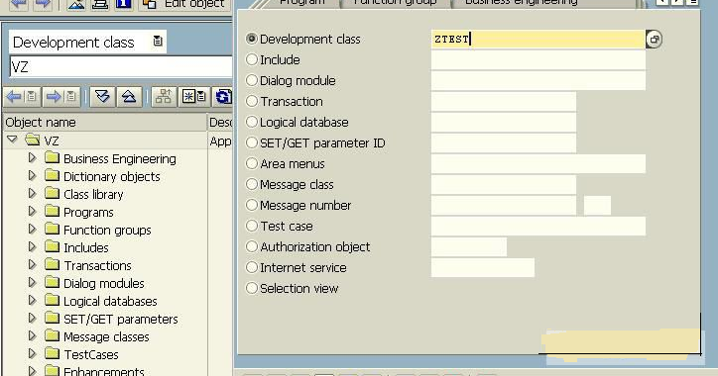Switch to the Function group tab
This screenshot has width=718, height=376.
click(395, 3)
